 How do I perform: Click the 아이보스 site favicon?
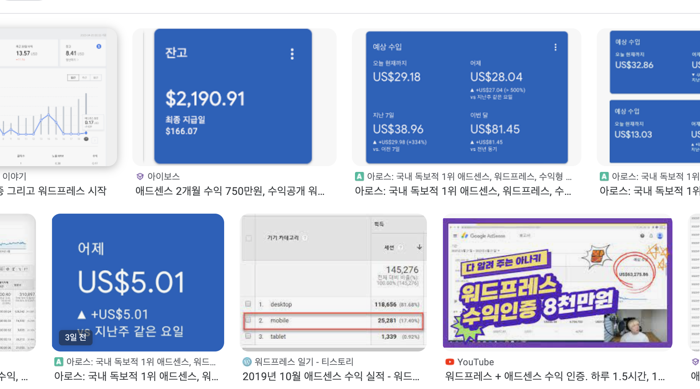140,177
